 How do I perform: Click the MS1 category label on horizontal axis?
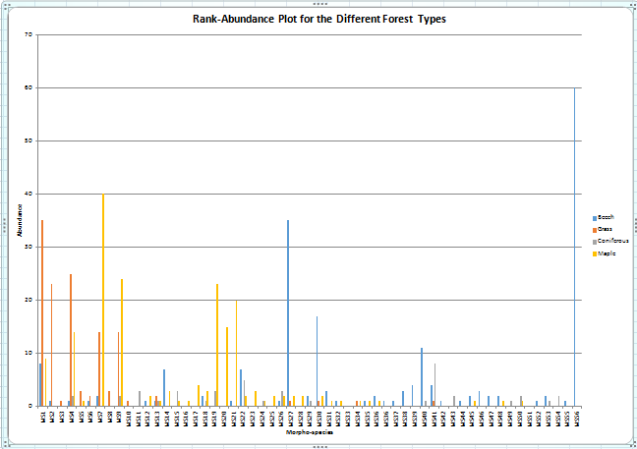pos(43,417)
